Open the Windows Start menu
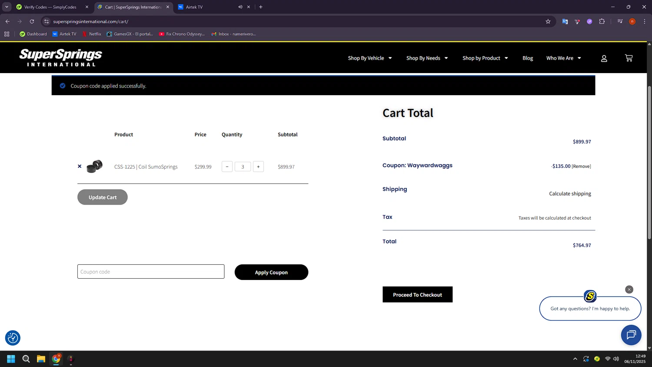Screen dimensions: 652x367 click(x=11, y=359)
